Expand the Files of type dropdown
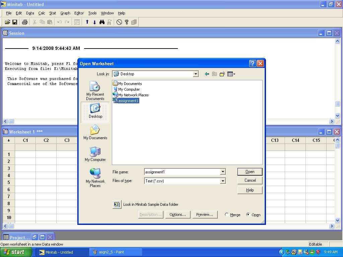This screenshot has height=257, width=343. coord(223,181)
